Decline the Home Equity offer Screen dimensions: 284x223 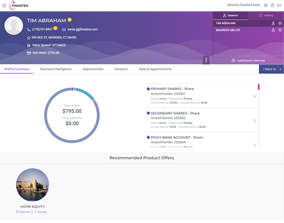[x=23, y=212]
